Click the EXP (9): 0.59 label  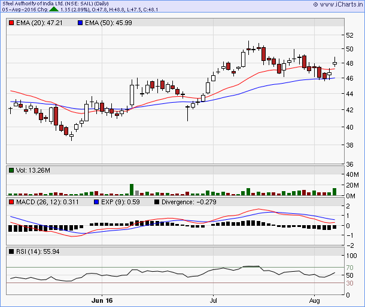120,202
